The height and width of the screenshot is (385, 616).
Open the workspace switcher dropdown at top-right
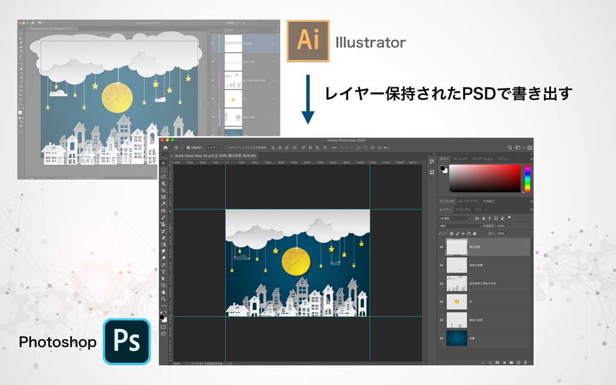(519, 148)
